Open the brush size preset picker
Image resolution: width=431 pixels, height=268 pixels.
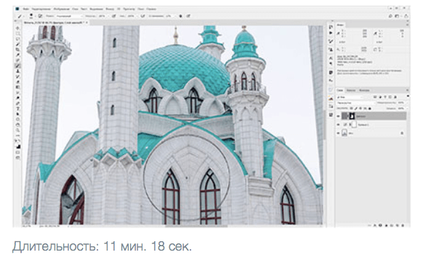tap(31, 16)
